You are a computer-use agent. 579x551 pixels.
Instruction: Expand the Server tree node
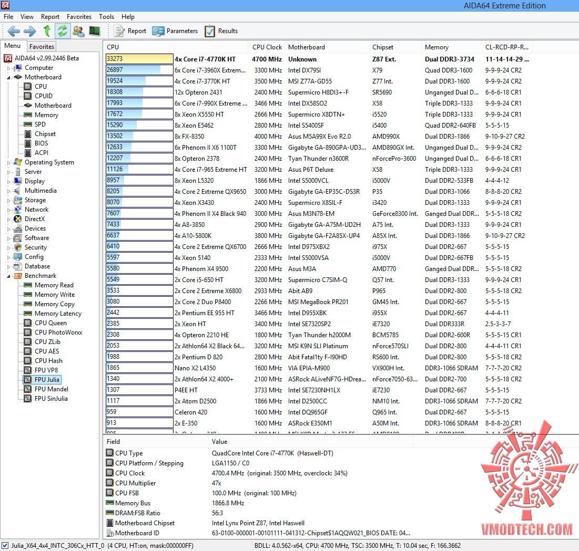tap(8, 172)
